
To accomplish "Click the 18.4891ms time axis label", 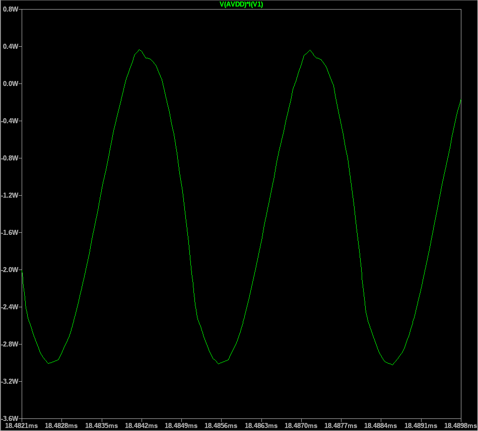I will click(421, 425).
